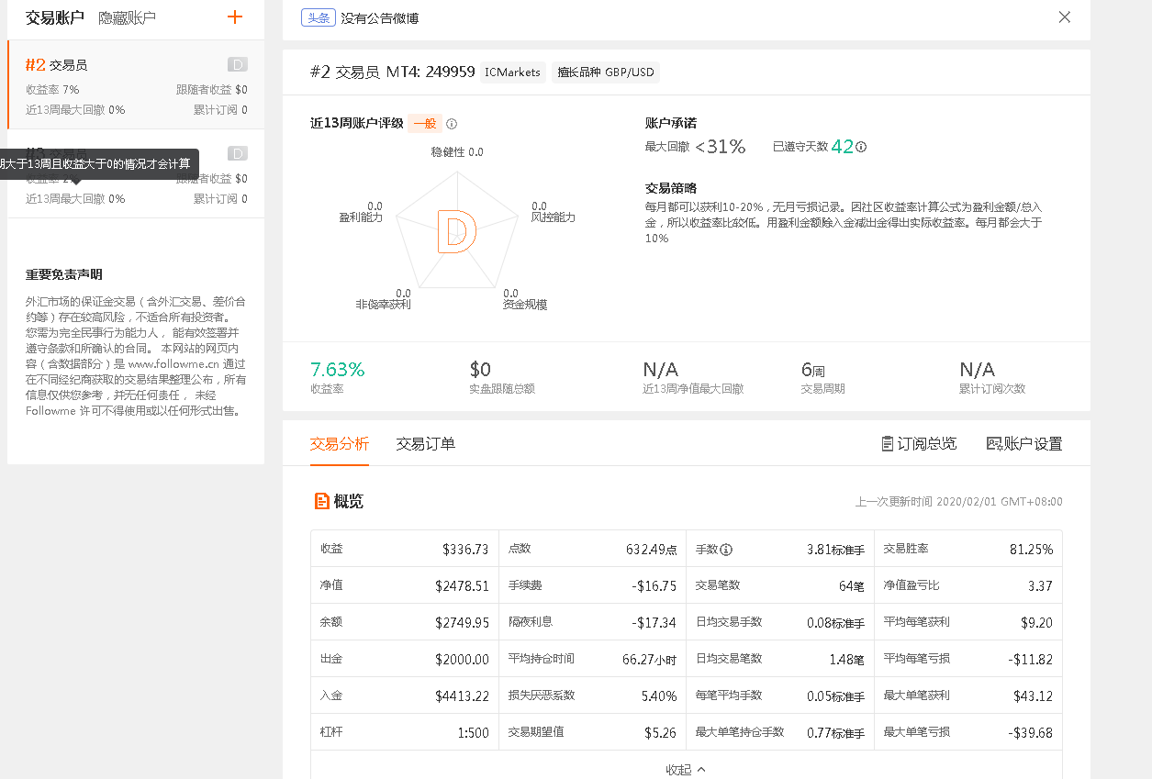Open 账户设置 account settings
This screenshot has height=779, width=1152.
1024,444
